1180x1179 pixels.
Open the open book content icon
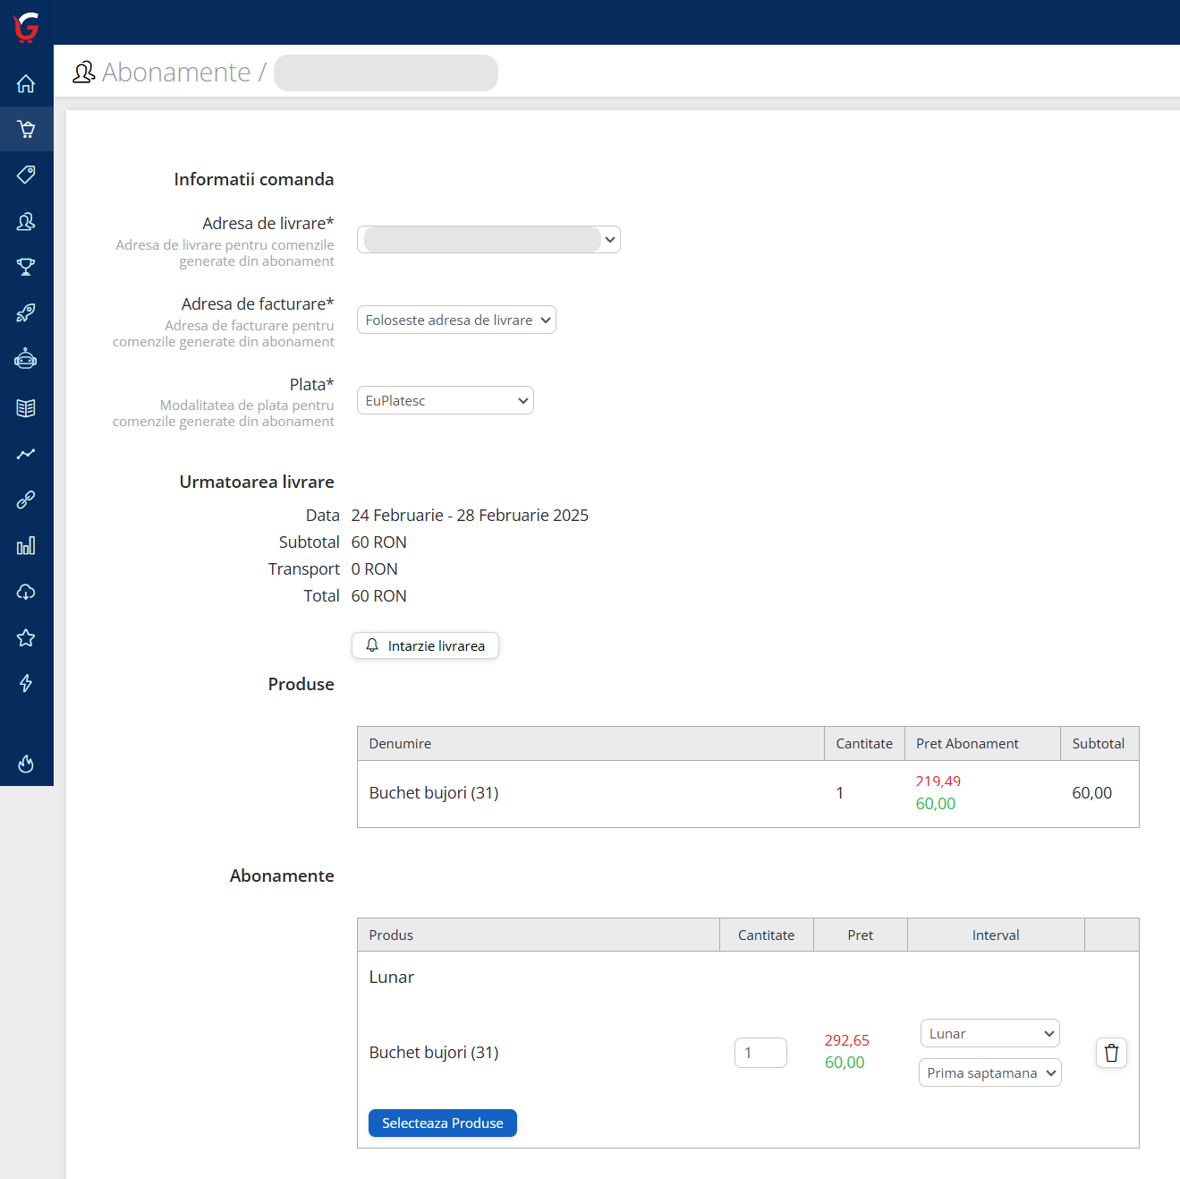26,408
